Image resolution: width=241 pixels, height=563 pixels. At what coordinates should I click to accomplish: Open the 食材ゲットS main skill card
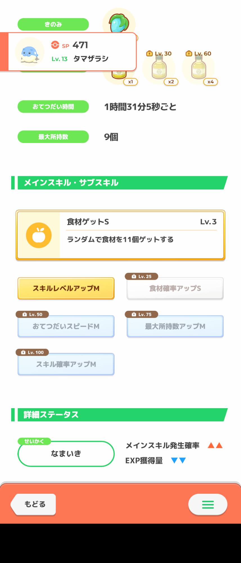coord(120,235)
